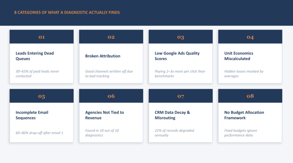
Task: Open the 'Broken Attribution' card title
Action: (103, 56)
